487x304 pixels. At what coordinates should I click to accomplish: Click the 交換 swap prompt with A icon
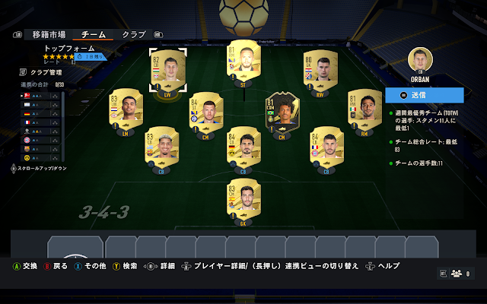pyautogui.click(x=25, y=266)
